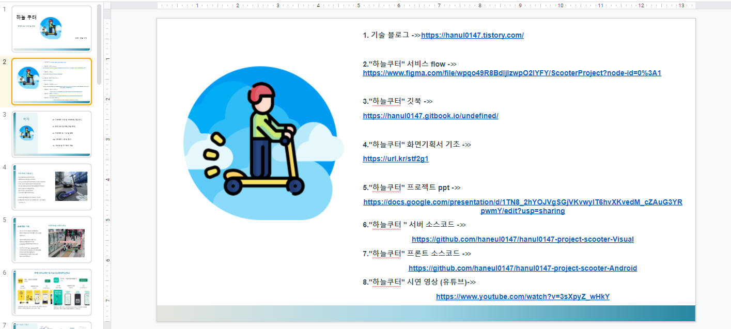
Task: Open the docs.google.com presentation link
Action: [523, 207]
